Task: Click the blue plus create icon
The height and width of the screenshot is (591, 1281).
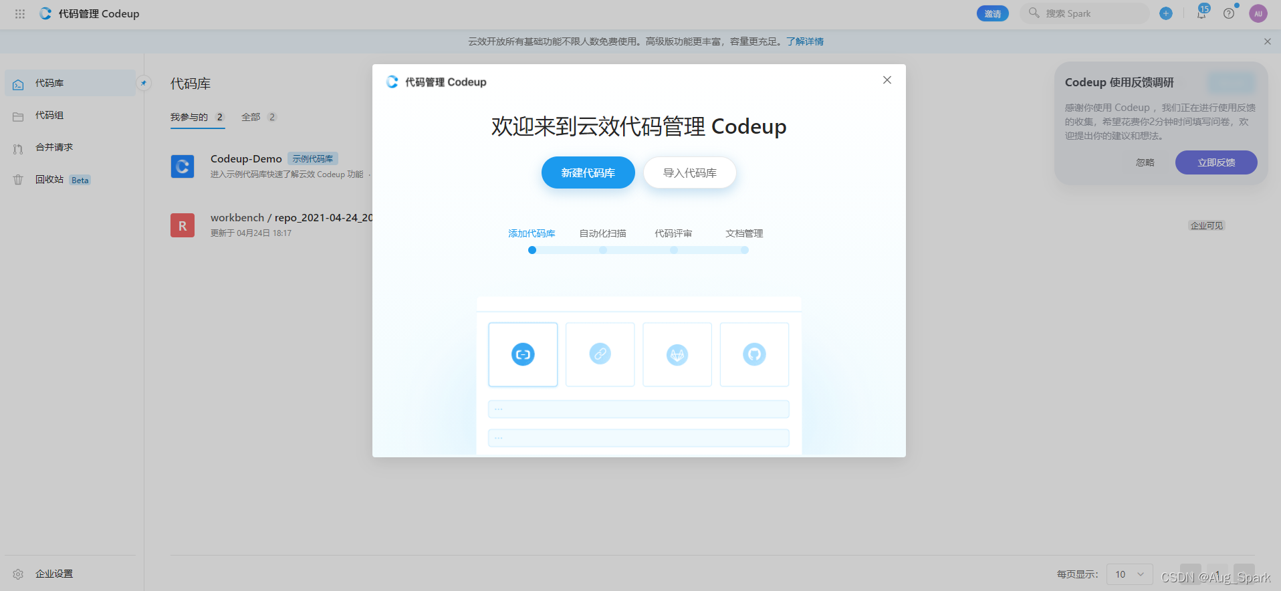Action: [1166, 13]
